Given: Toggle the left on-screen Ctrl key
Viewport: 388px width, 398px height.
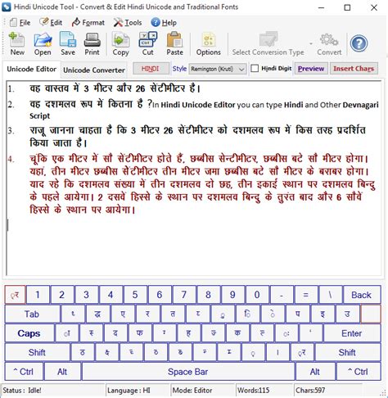Looking at the screenshot, I should point(24,372).
